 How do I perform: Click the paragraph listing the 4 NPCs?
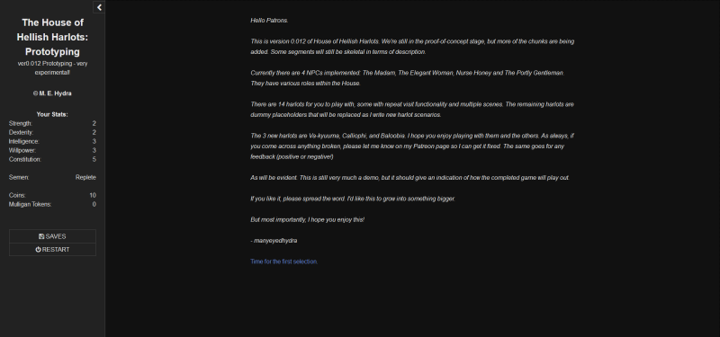coord(408,78)
